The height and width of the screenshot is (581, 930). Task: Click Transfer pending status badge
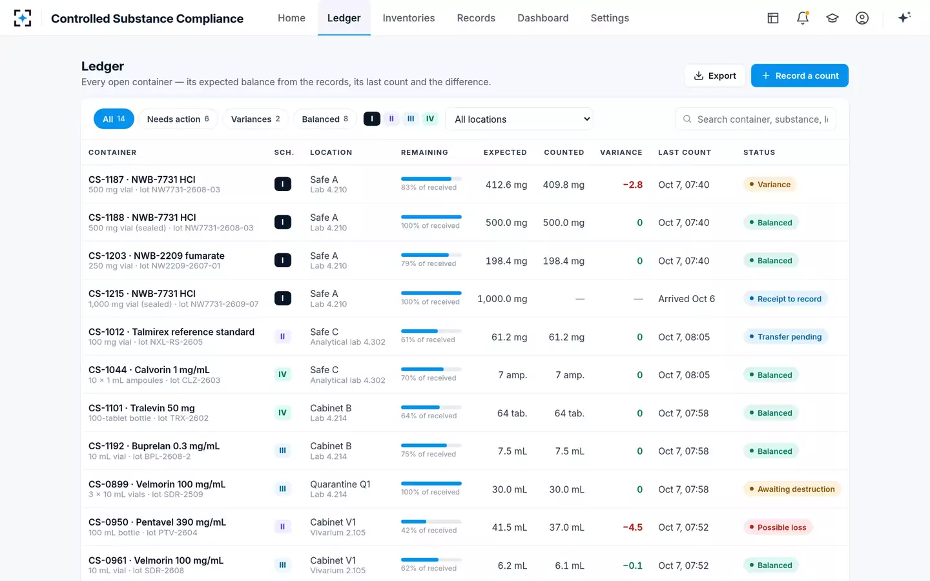coord(785,337)
